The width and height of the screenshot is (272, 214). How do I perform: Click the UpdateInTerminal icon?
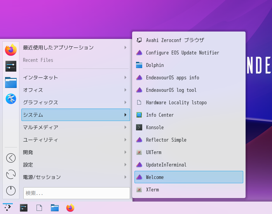point(139,165)
